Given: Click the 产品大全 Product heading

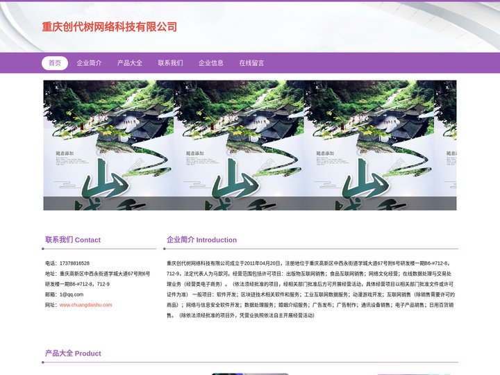Looking at the screenshot, I should (x=73, y=353).
